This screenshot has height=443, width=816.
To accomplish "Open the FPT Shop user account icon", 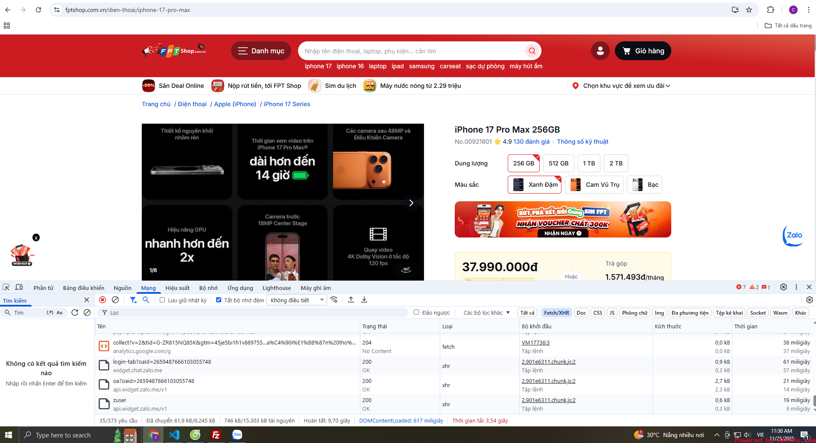I will (600, 51).
